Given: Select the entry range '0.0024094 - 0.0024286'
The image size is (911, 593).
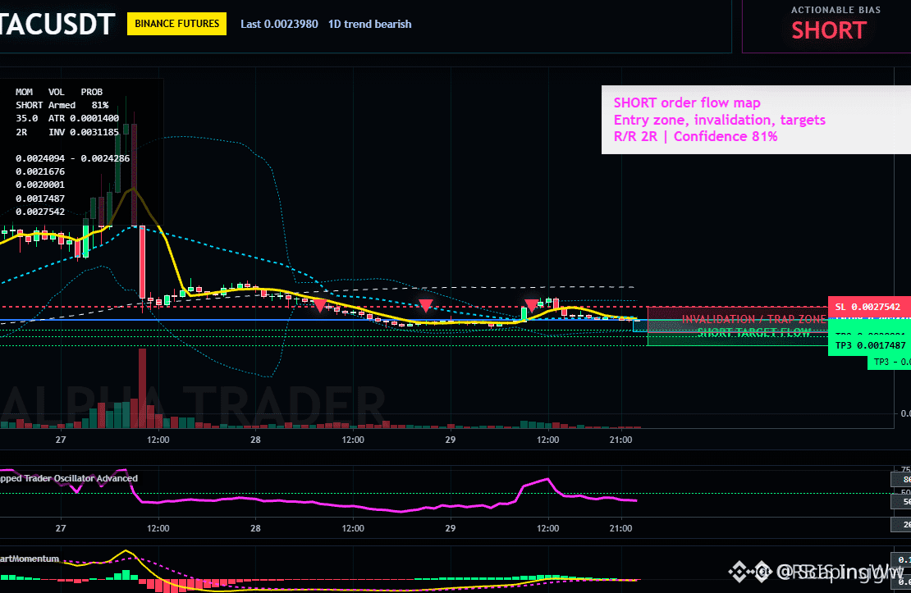Looking at the screenshot, I should coord(72,158).
